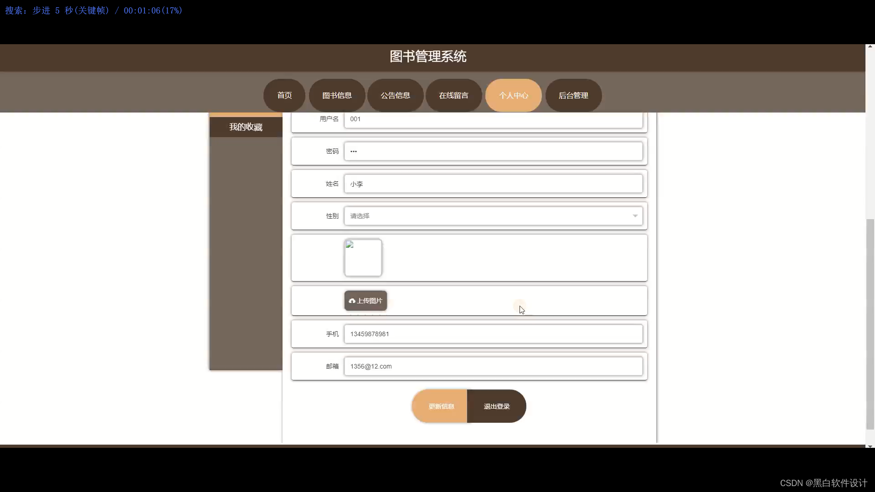
Task: Expand the 性别 请选择 dropdown
Action: click(493, 216)
